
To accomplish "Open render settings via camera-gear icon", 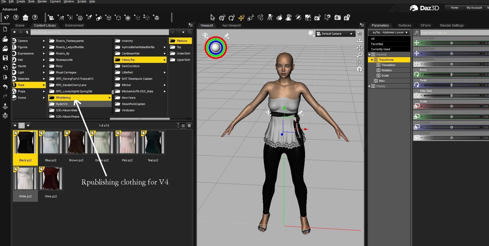I will [x=347, y=18].
